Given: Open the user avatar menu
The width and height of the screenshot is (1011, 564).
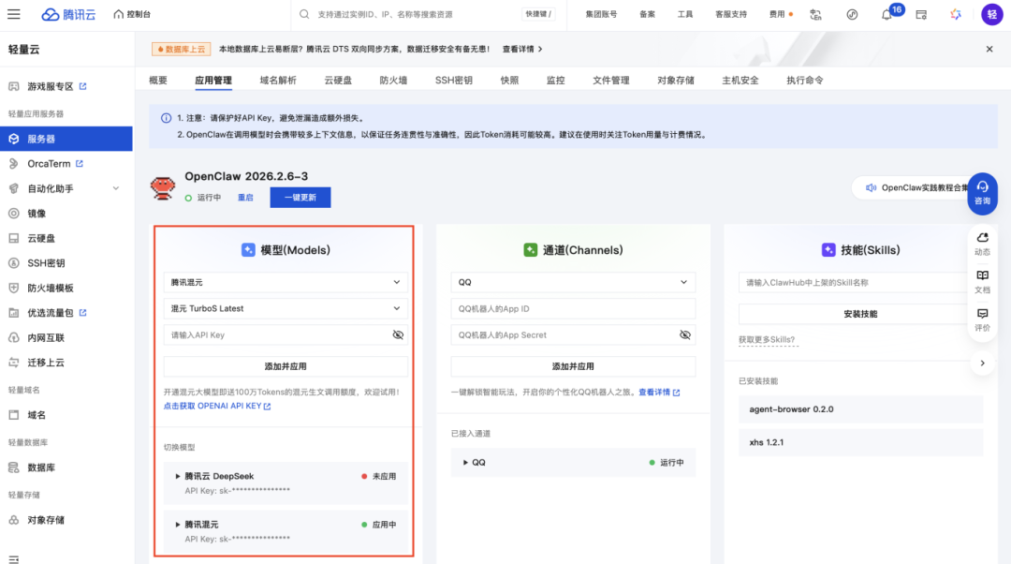Looking at the screenshot, I should 991,14.
